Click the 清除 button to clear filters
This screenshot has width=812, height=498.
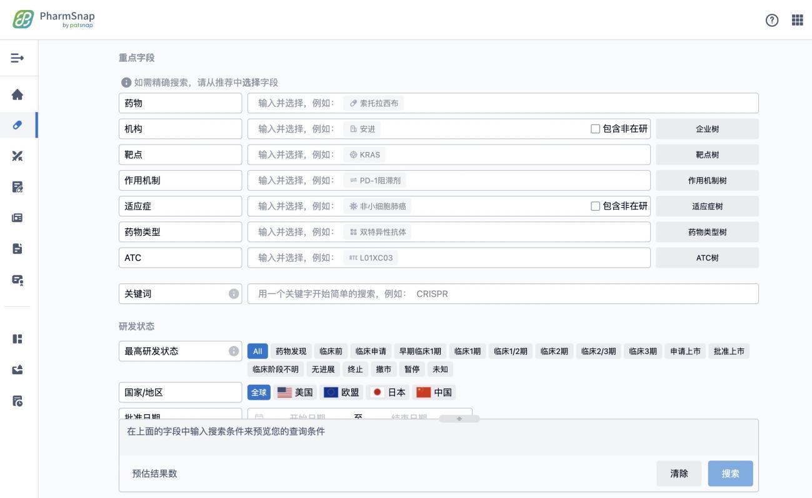coord(679,474)
